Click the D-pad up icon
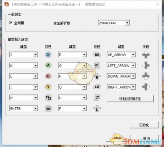Screen dimensions: 164x147 [x=146, y=55]
